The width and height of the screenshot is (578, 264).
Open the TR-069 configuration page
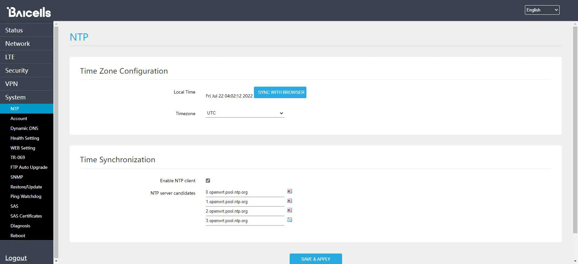(x=27, y=157)
